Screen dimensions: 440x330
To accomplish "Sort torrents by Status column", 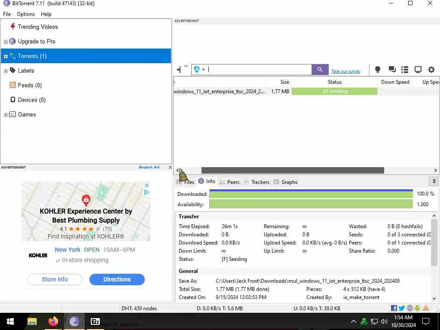I will 334,82.
